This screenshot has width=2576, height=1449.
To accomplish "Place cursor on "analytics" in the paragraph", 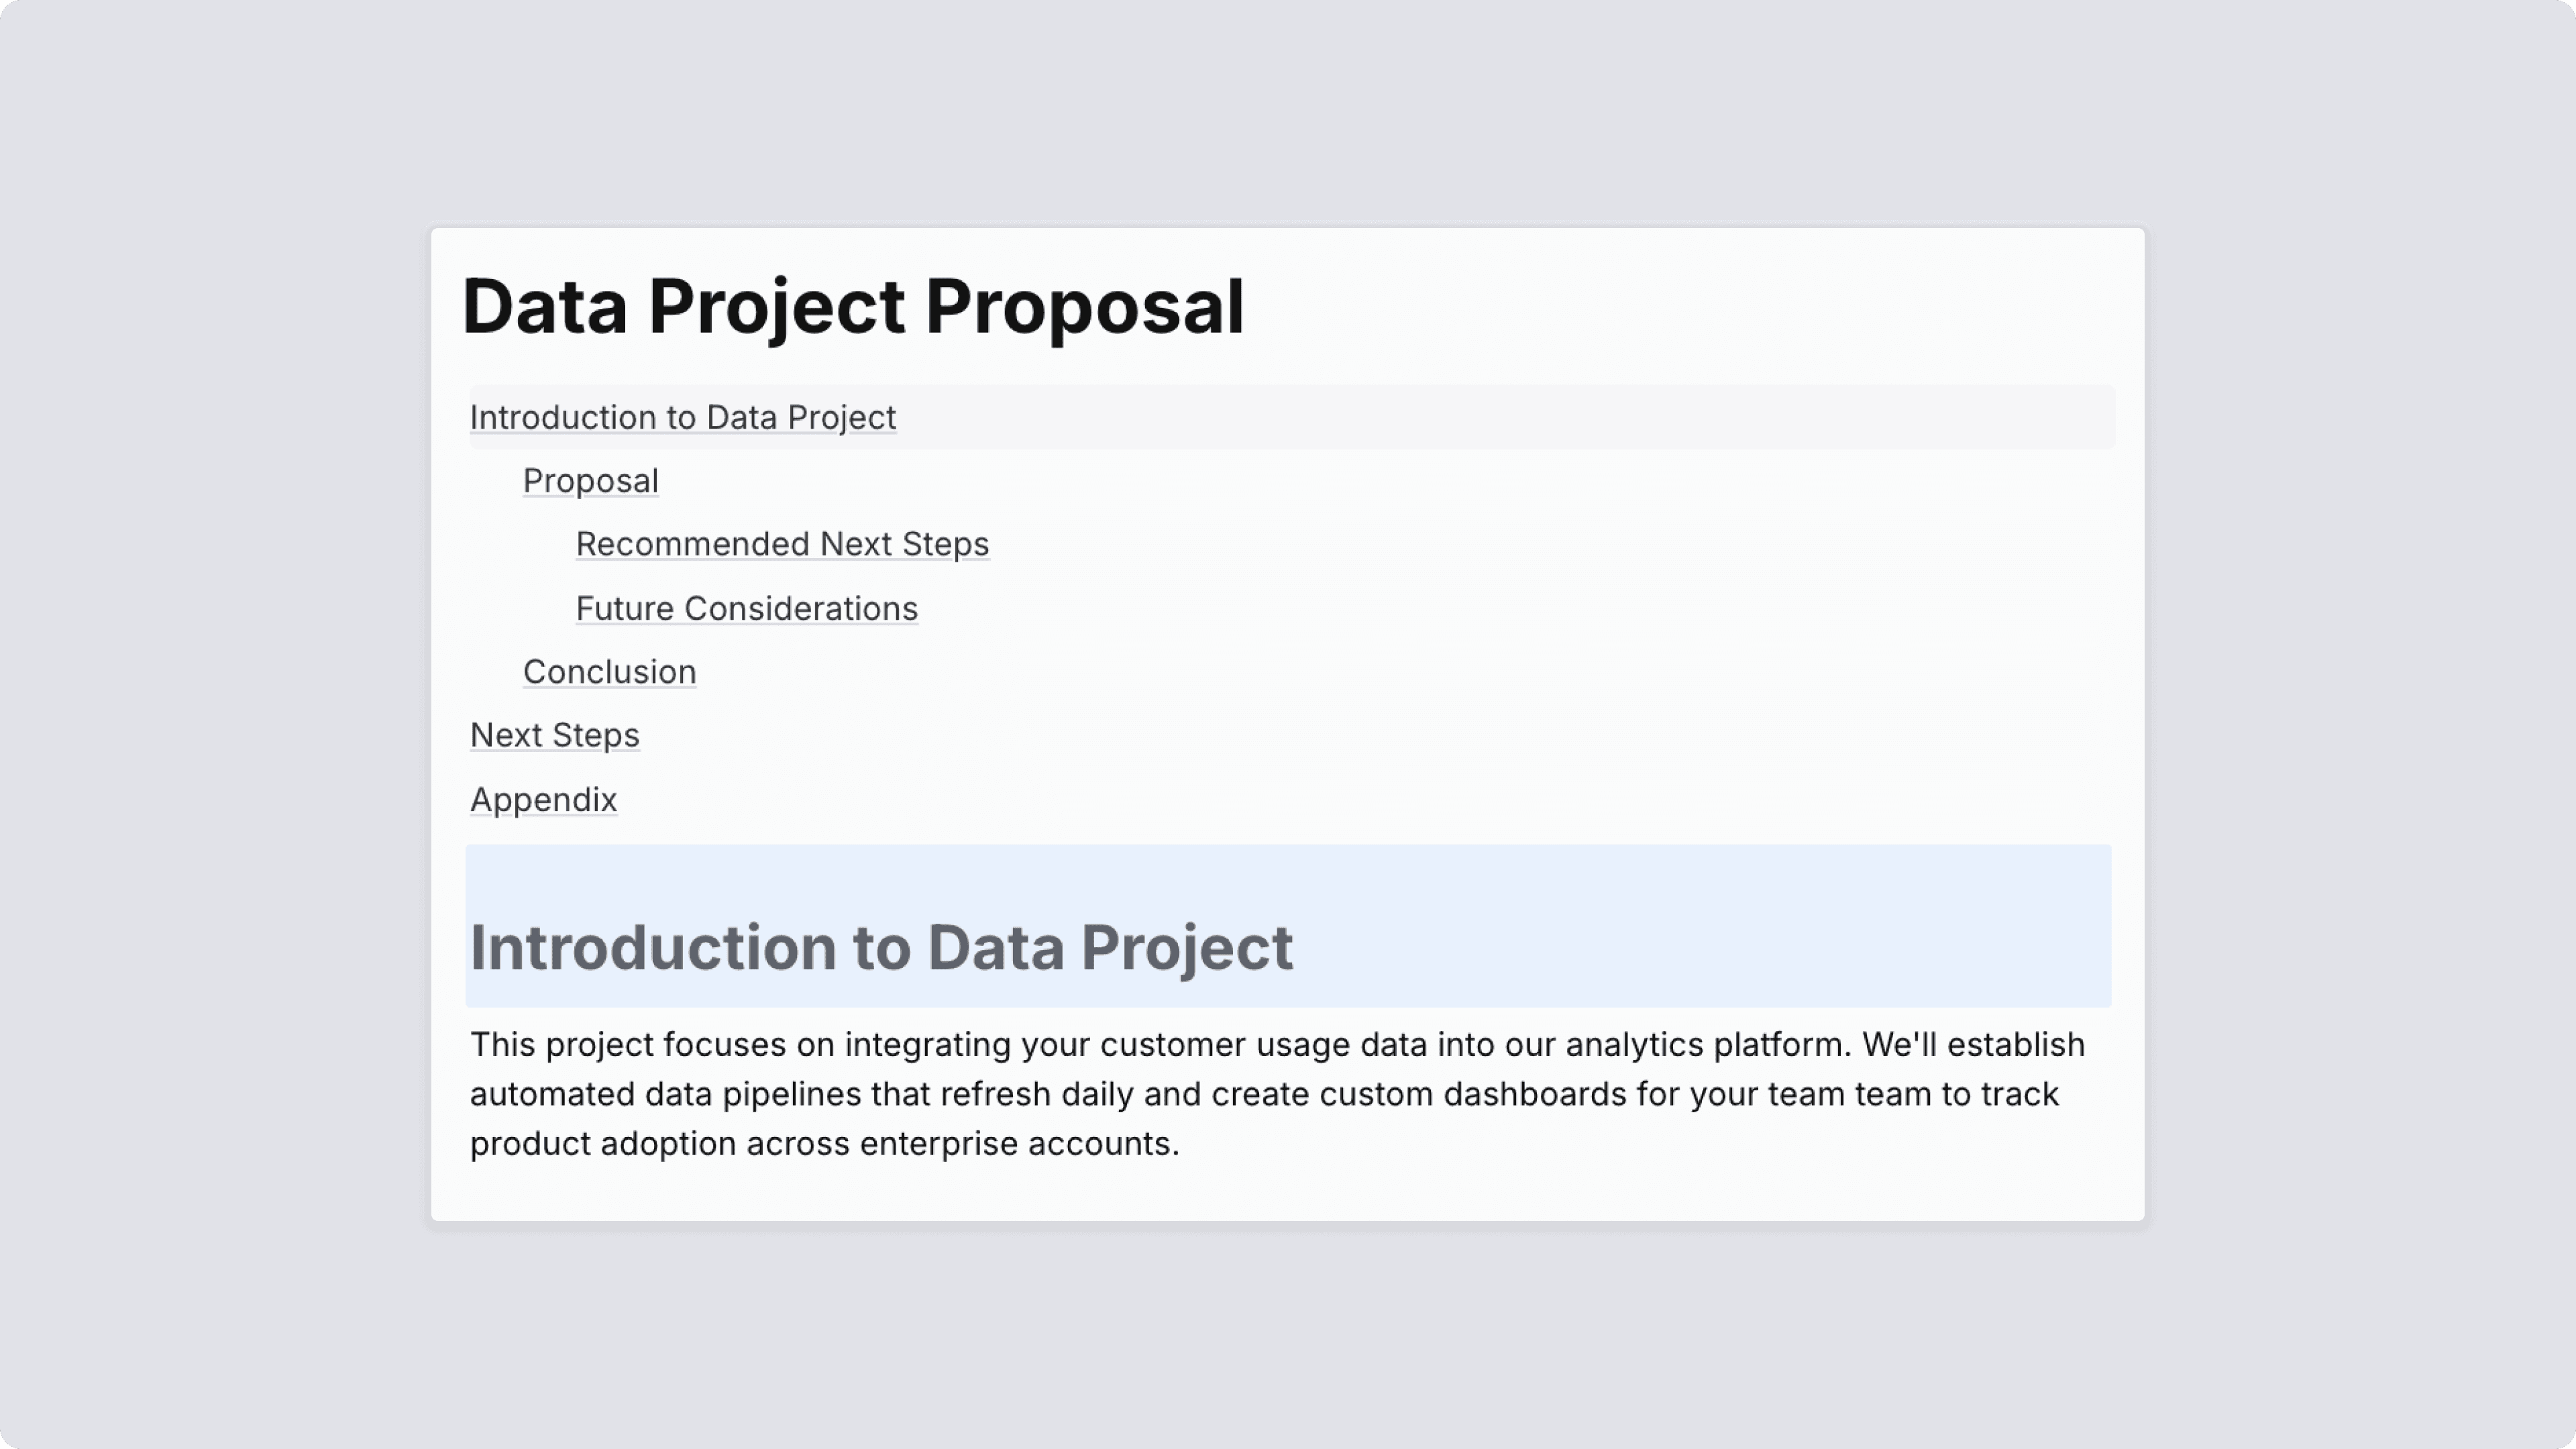I will [1634, 1044].
